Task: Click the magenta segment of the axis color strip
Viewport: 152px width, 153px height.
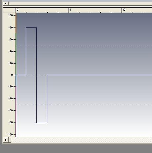Action: pos(16,112)
